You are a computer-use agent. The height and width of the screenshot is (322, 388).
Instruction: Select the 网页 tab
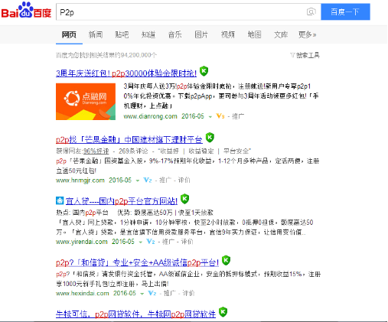pos(69,34)
